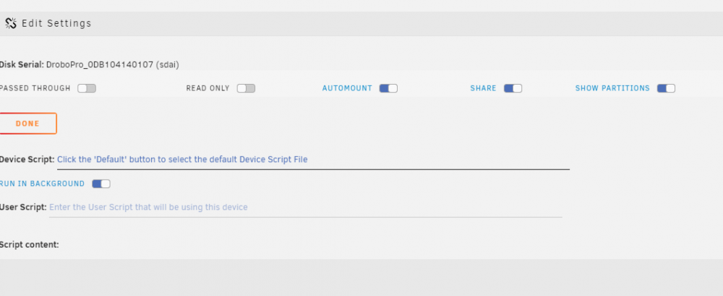Disable the Automount switch
Viewport: 723px width, 296px height.
tap(388, 88)
